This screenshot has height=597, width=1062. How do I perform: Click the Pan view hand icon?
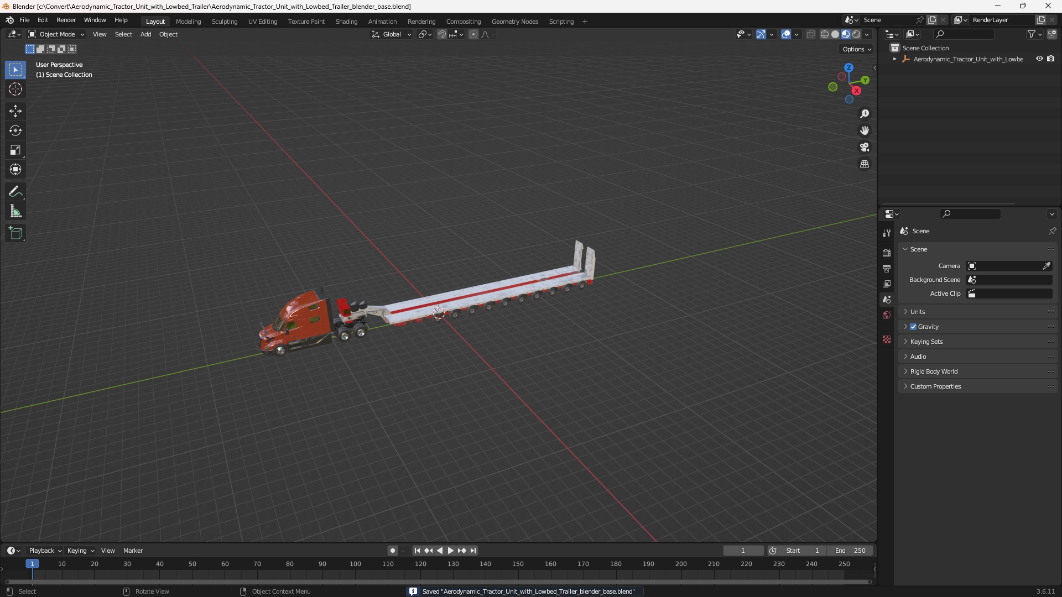[865, 130]
